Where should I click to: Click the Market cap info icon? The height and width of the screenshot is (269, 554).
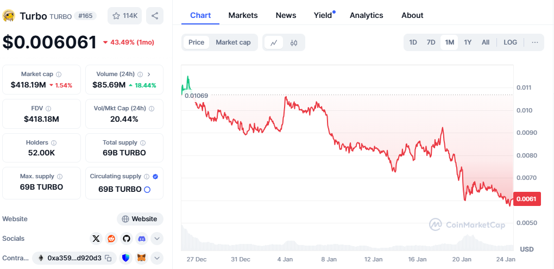point(59,74)
